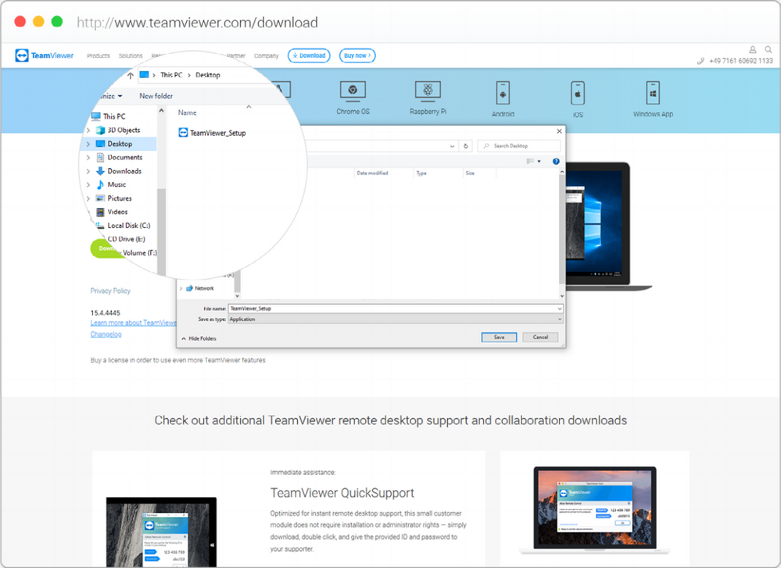
Task: Open the Changelog link
Action: 106,334
